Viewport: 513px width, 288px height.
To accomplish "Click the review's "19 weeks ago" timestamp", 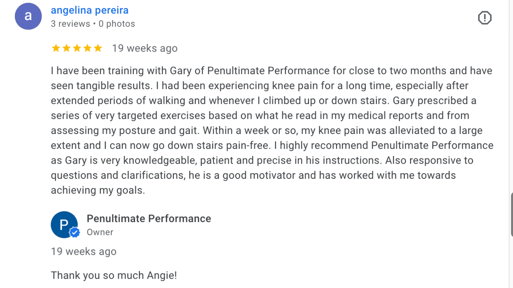I will [x=145, y=48].
